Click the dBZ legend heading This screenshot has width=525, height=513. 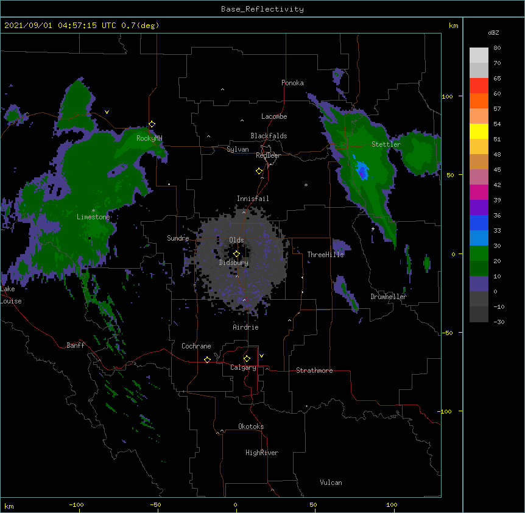493,32
